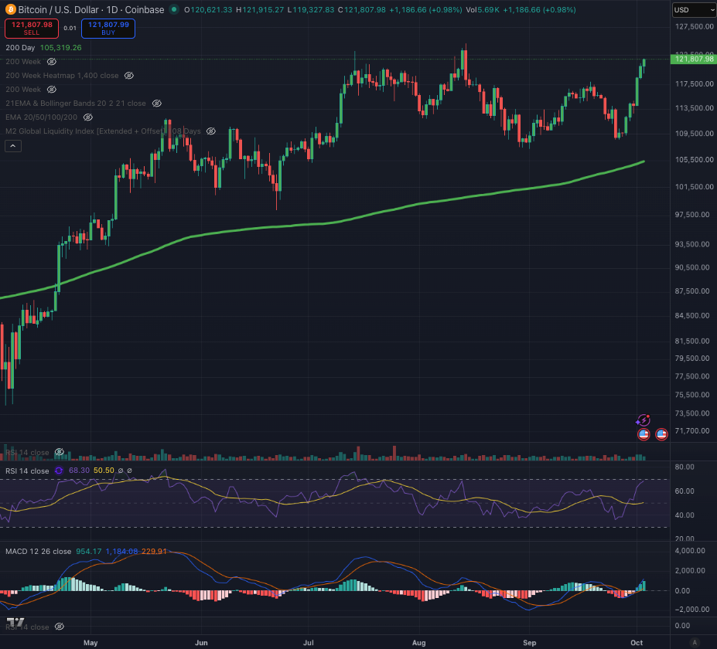Select the 200 Day indicator legend
Viewport: 717px width, 649px height.
tap(20, 47)
